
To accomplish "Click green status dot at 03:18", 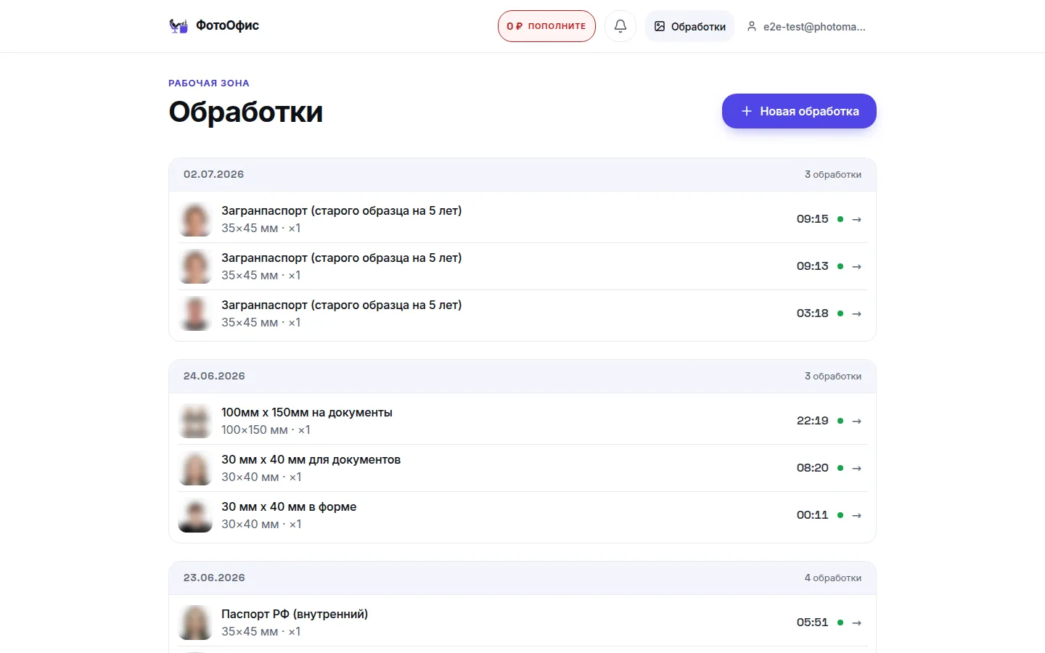I will [840, 313].
